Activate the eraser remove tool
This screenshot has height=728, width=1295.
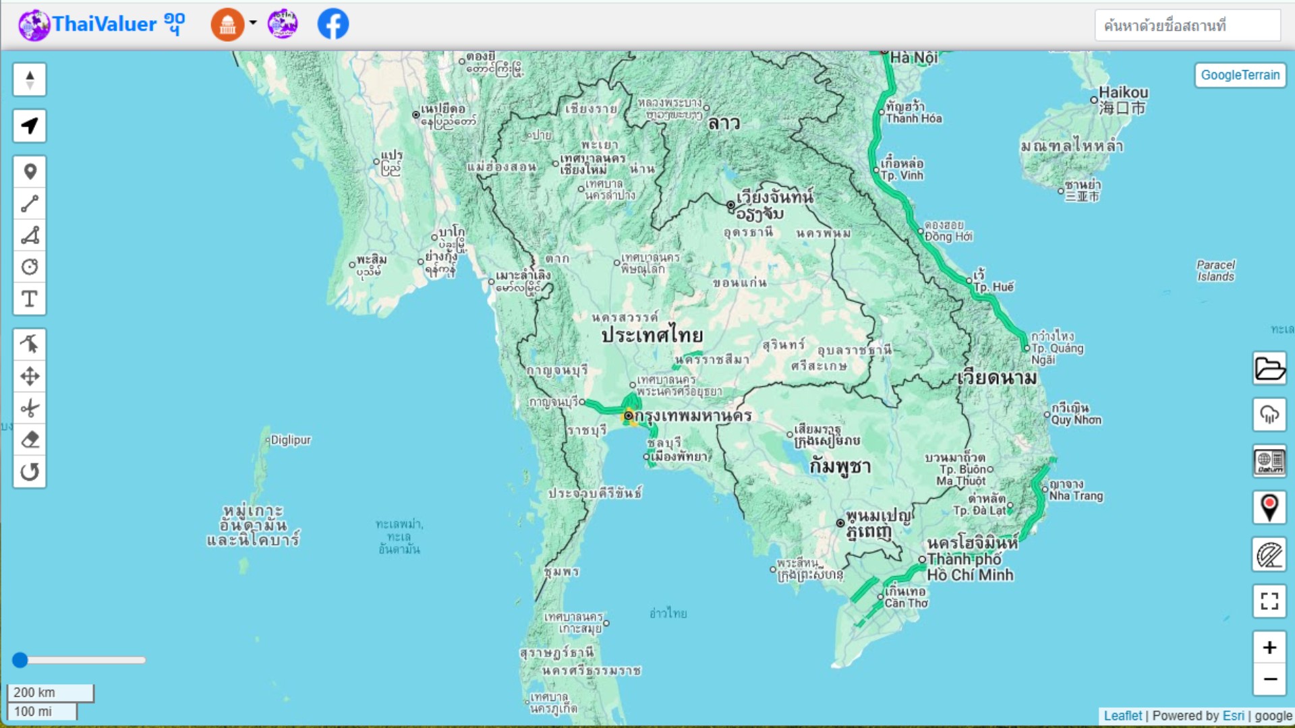30,440
